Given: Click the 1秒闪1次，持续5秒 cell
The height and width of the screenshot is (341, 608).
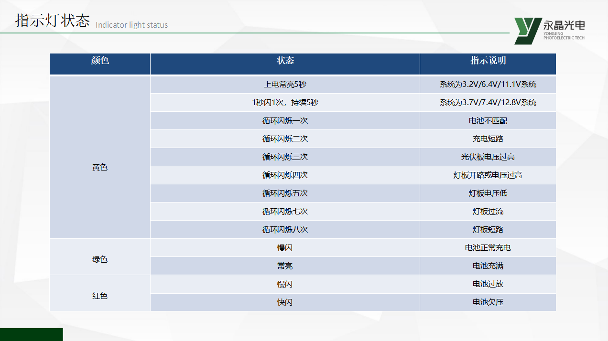Looking at the screenshot, I should pos(285,103).
